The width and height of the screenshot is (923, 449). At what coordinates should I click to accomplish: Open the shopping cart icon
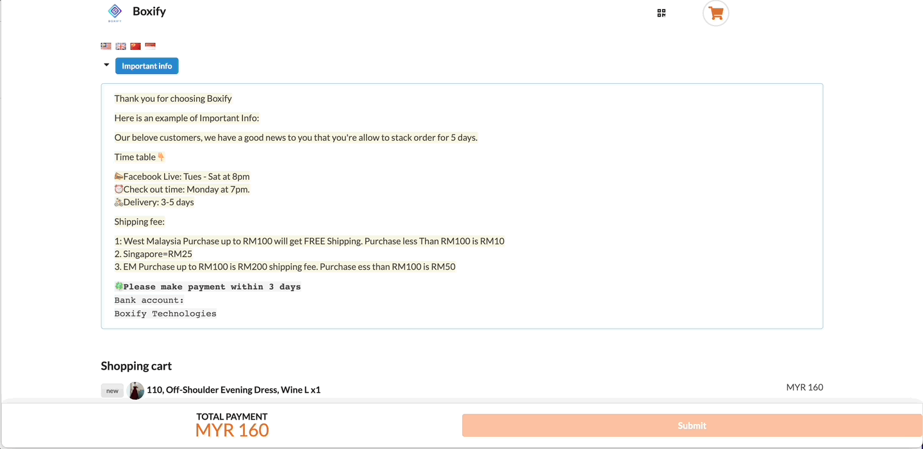[715, 13]
